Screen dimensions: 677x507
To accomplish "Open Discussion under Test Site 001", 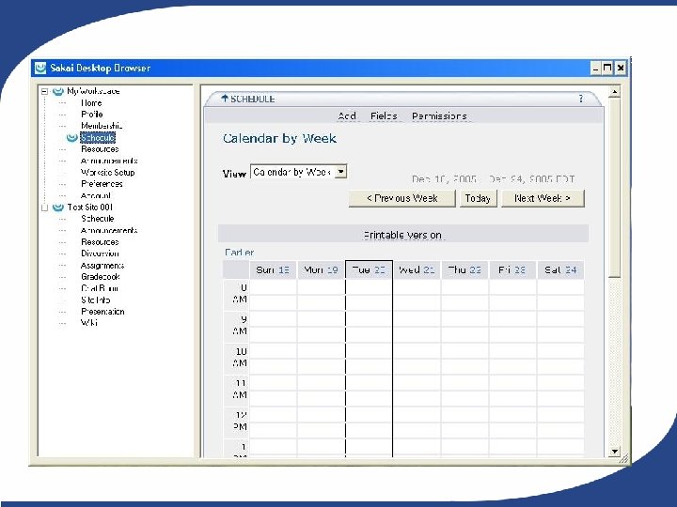I will 100,253.
